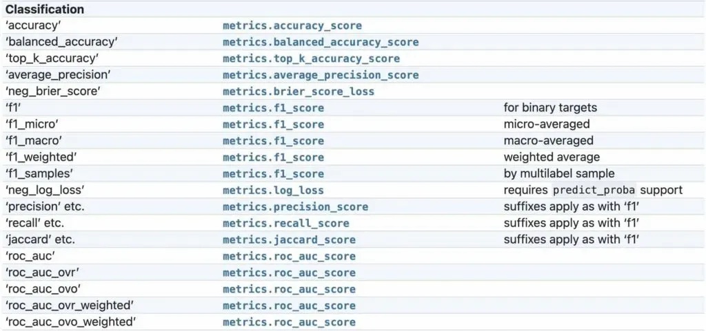The width and height of the screenshot is (706, 331).
Task: Follow the metrics.precision_score link
Action: coord(295,207)
